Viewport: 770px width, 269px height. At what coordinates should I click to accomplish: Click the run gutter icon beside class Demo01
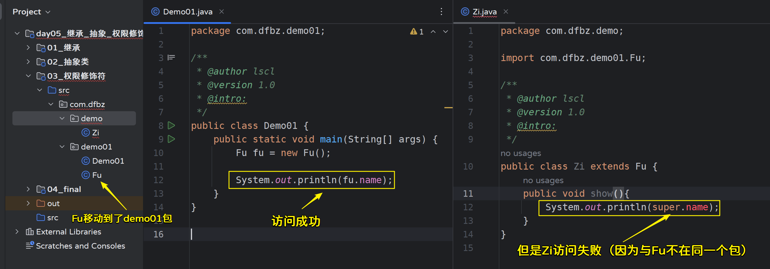[171, 126]
